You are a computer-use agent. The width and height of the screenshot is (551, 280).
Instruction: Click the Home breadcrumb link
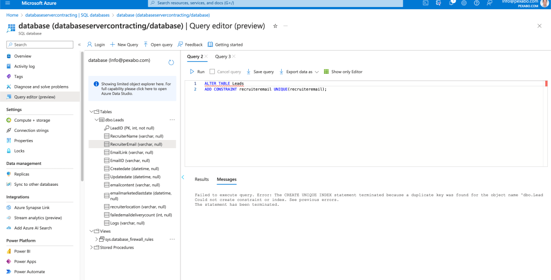click(12, 15)
